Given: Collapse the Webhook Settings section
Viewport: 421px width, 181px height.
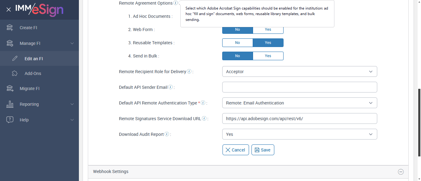Looking at the screenshot, I should point(401,172).
